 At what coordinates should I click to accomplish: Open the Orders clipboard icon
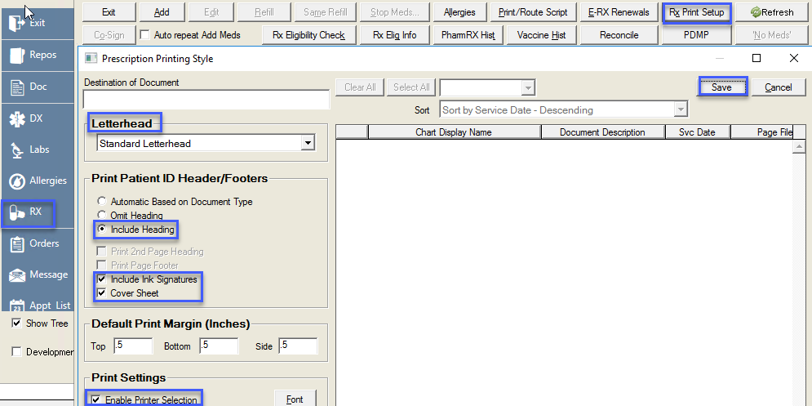[x=16, y=243]
